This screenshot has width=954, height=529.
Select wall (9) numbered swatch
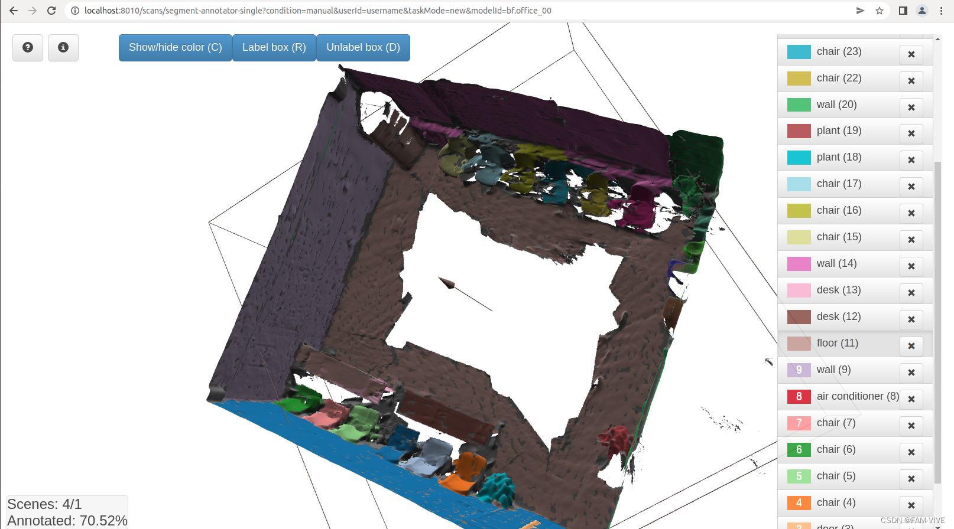799,370
